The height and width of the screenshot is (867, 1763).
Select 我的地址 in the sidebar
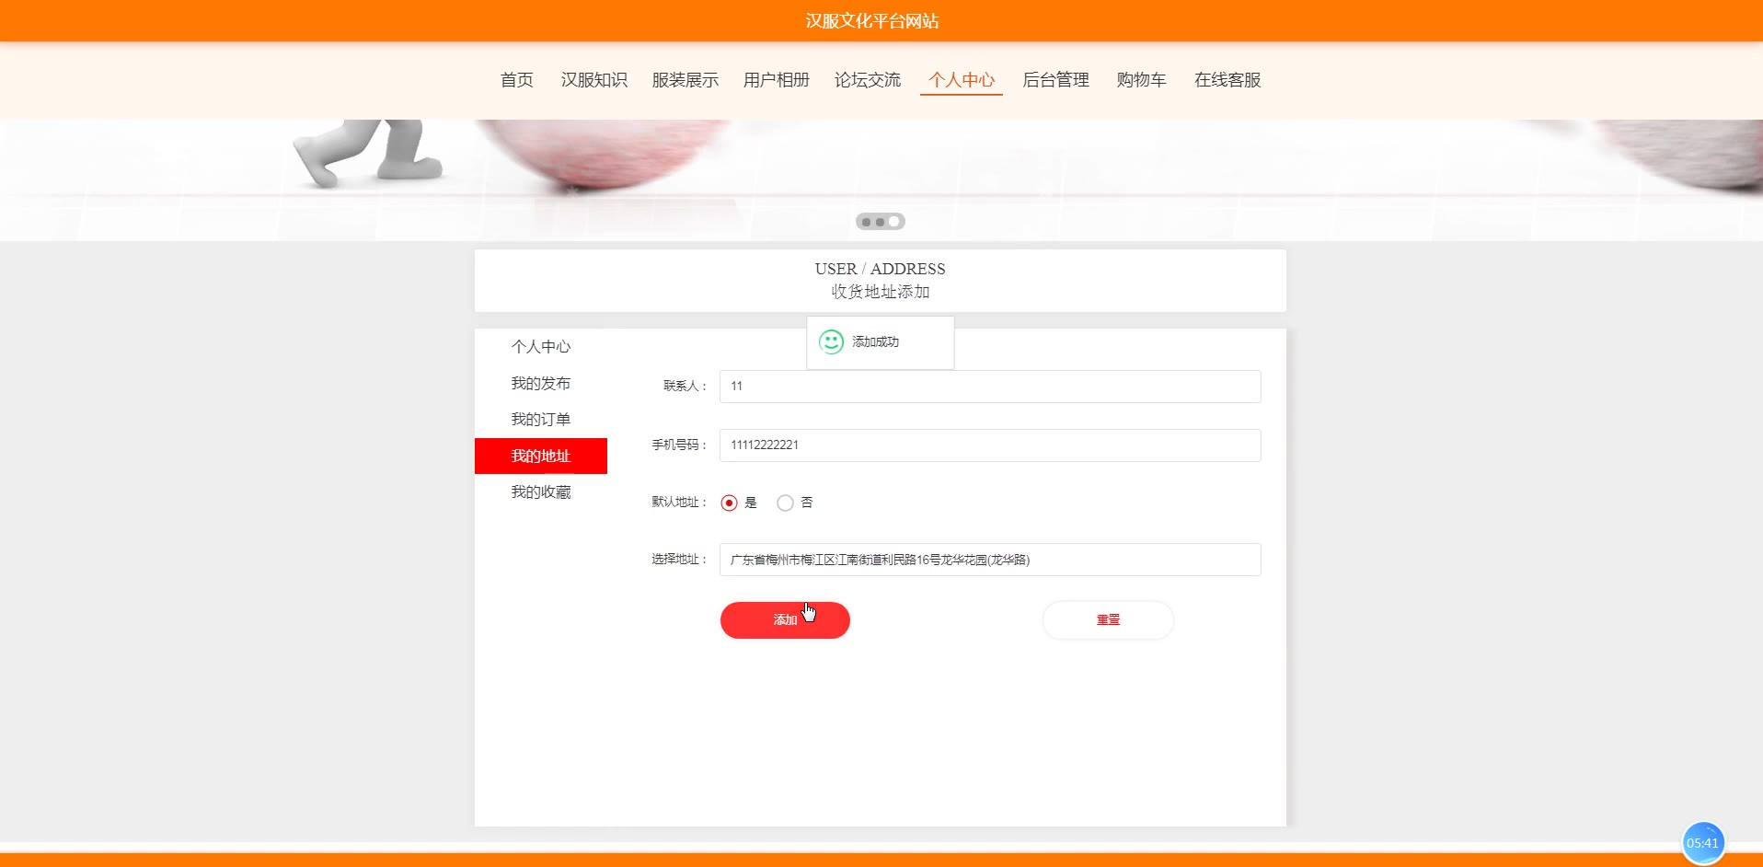click(x=541, y=456)
